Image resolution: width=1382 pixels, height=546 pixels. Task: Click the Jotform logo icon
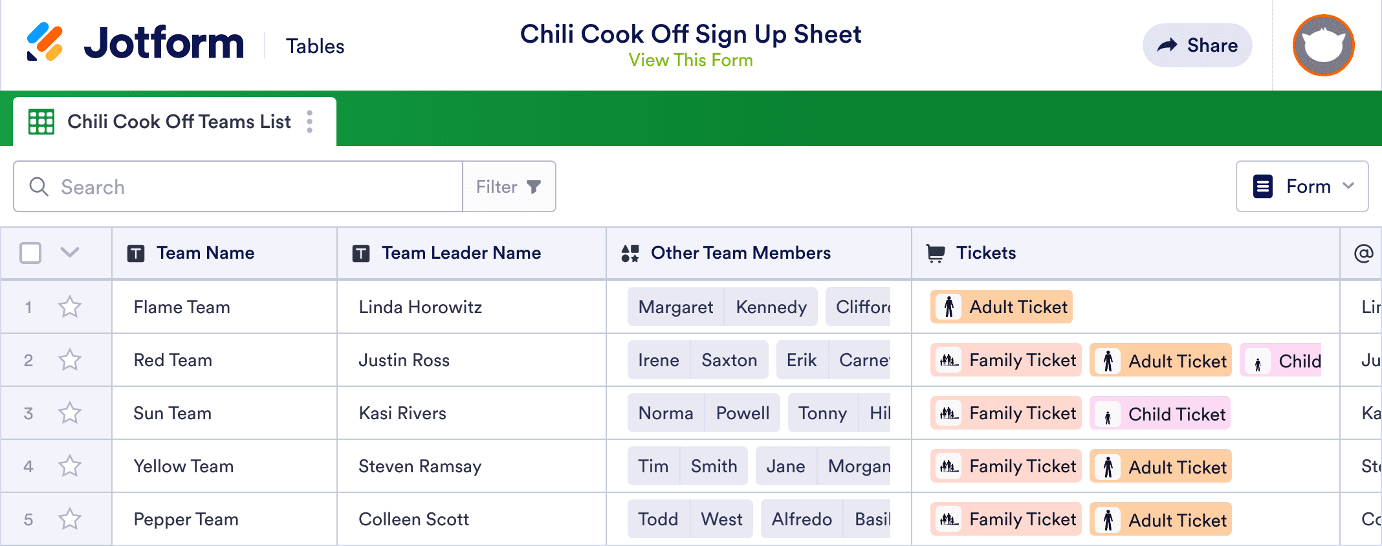45,42
